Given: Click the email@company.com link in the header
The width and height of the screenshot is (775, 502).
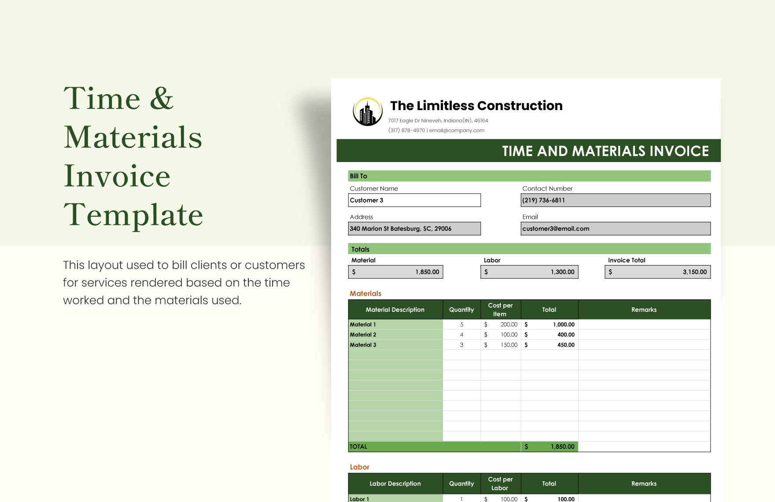Looking at the screenshot, I should coord(457,130).
